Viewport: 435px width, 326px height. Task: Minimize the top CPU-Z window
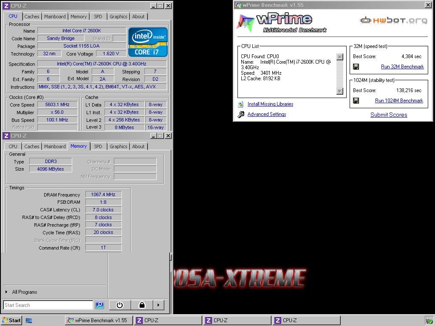(154, 6)
